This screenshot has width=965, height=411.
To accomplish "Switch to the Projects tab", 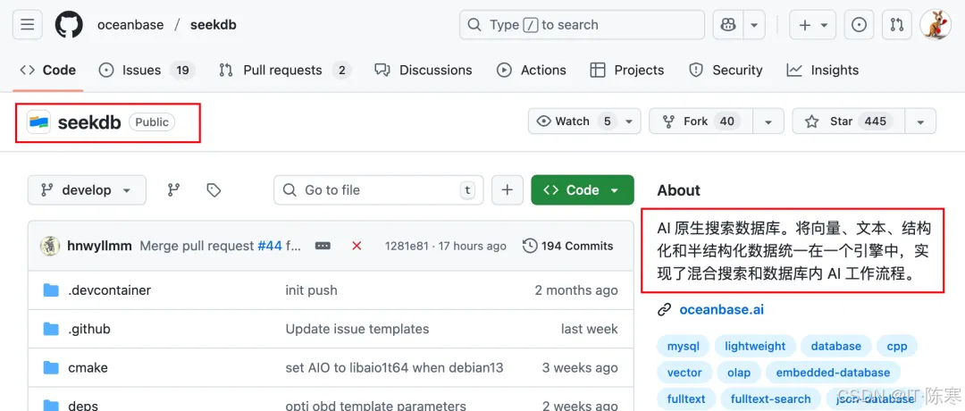I will (627, 71).
